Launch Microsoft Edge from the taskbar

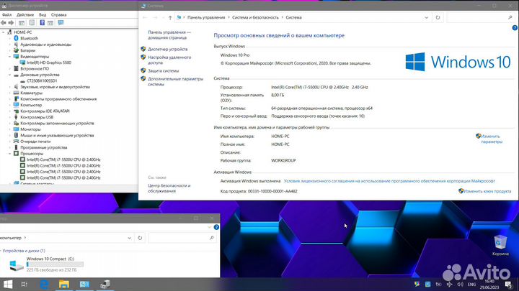[x=45, y=284]
